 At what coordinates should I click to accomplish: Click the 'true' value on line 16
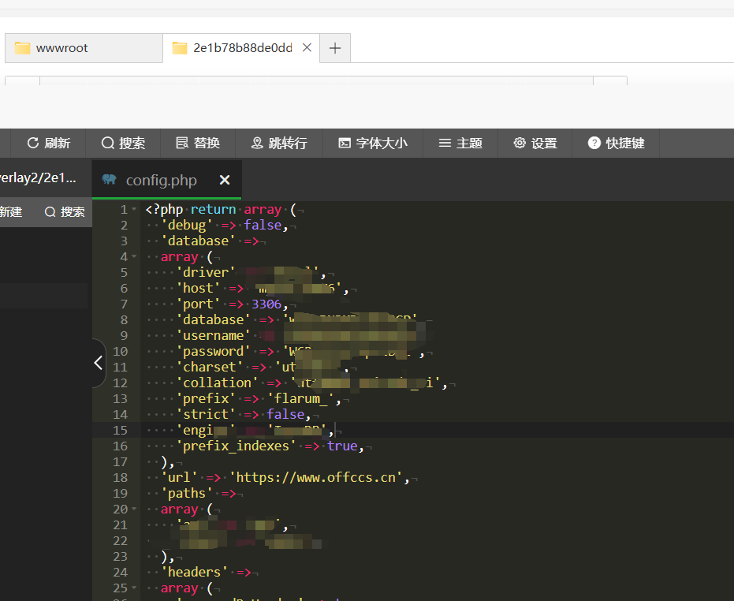coord(342,446)
